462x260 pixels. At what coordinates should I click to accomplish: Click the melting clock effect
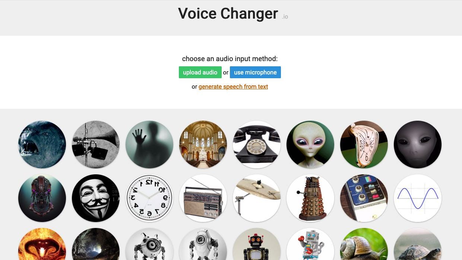[364, 145]
